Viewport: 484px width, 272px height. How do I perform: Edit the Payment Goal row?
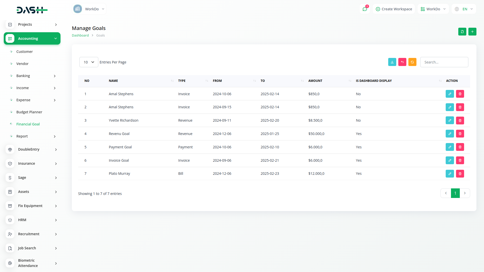[449, 147]
